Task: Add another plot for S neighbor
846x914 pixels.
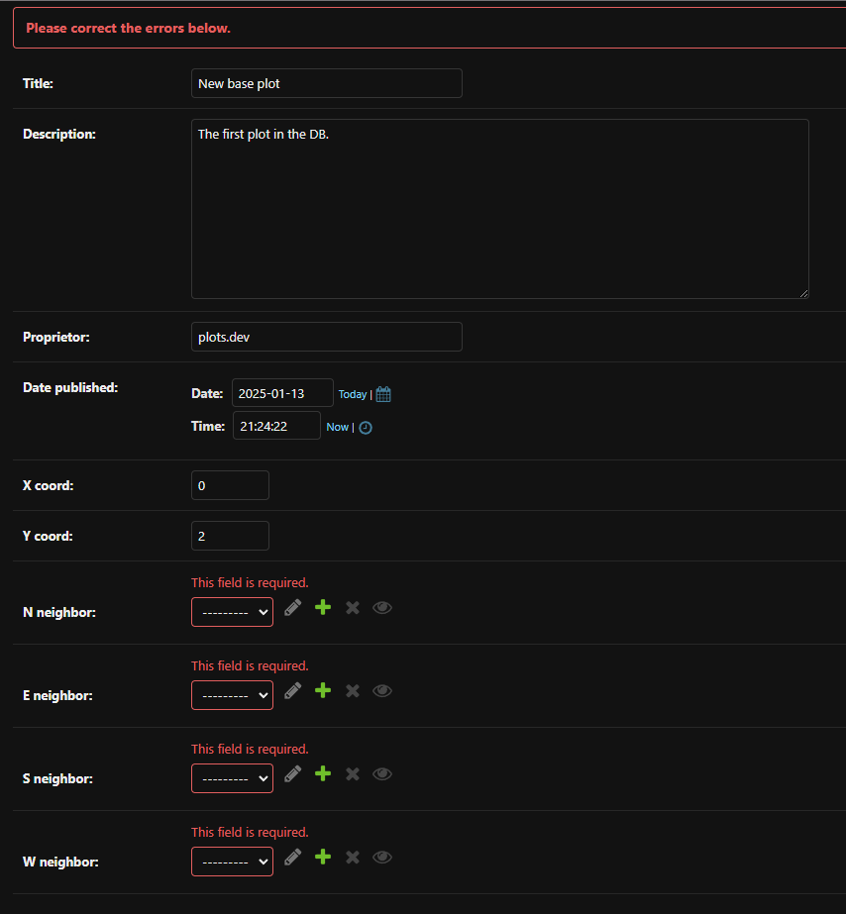Action: point(322,774)
